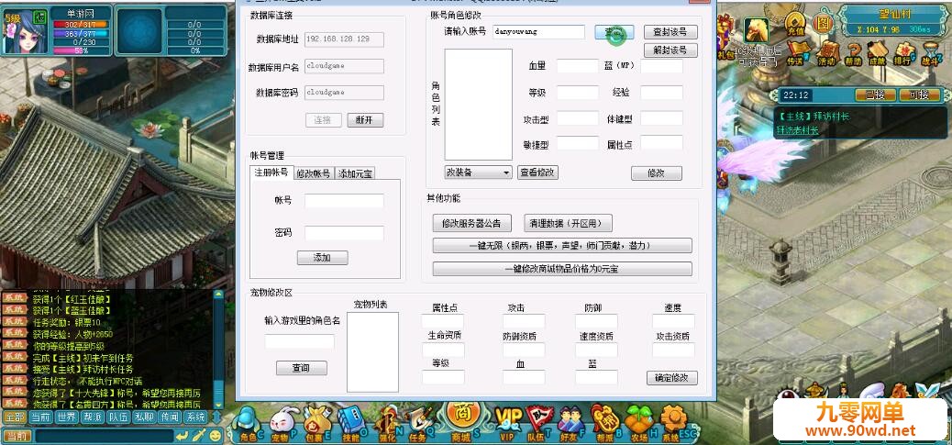Switch to the 修改帐号 tab
Viewport: 952px width, 445px height.
click(x=314, y=173)
